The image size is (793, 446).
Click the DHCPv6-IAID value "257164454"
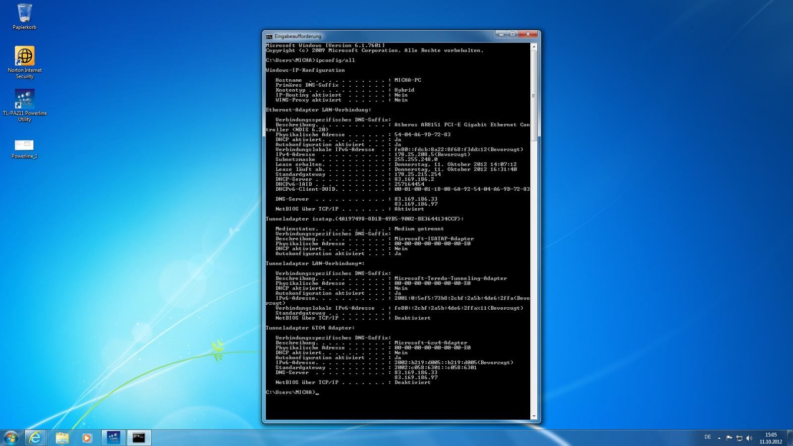[x=409, y=184]
